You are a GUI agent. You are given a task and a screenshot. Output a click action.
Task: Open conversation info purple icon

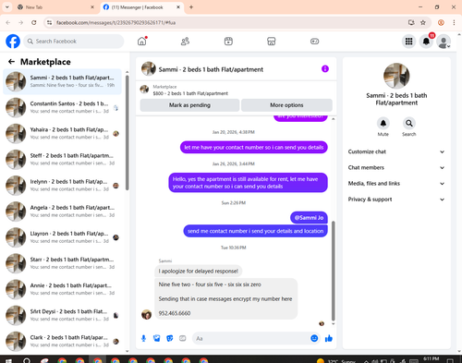tap(325, 69)
